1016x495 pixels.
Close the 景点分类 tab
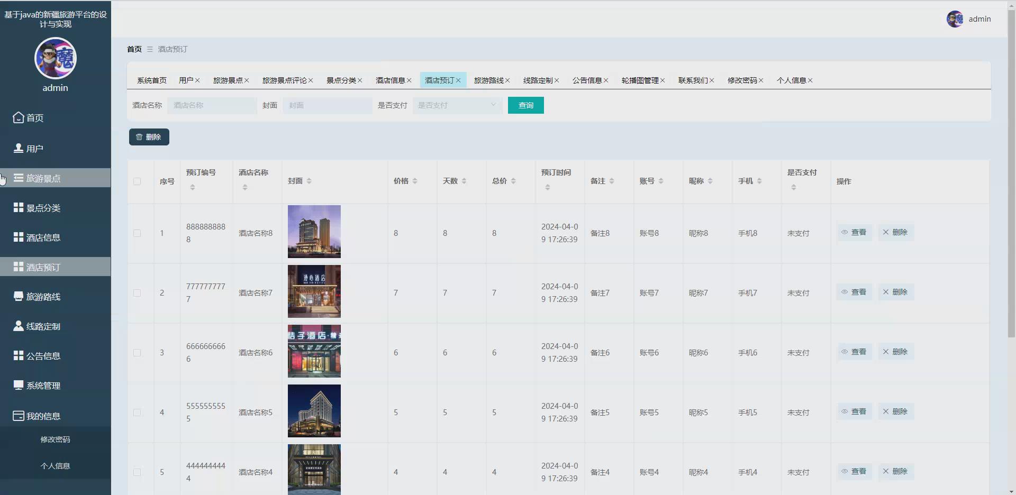[360, 80]
